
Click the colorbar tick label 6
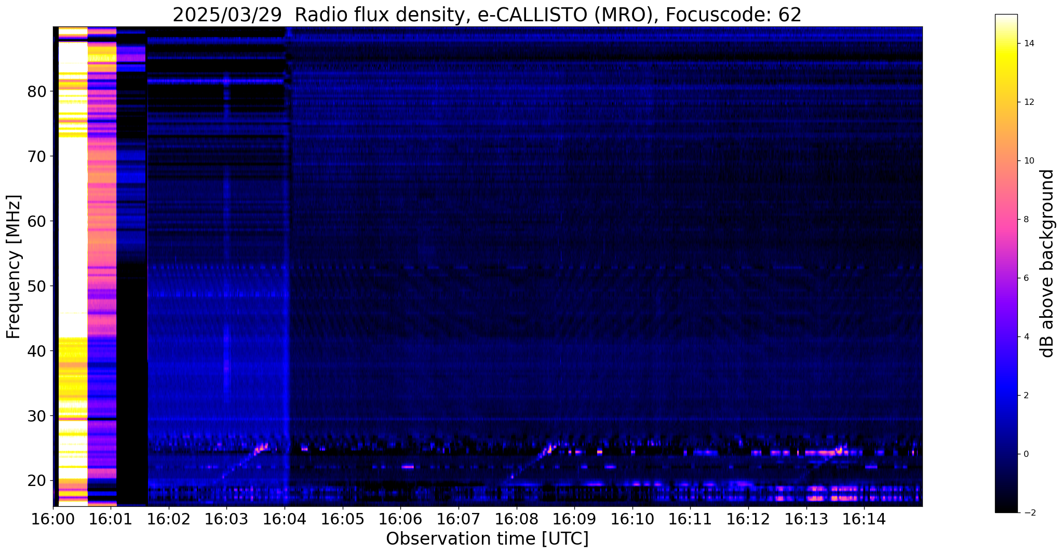(1026, 278)
